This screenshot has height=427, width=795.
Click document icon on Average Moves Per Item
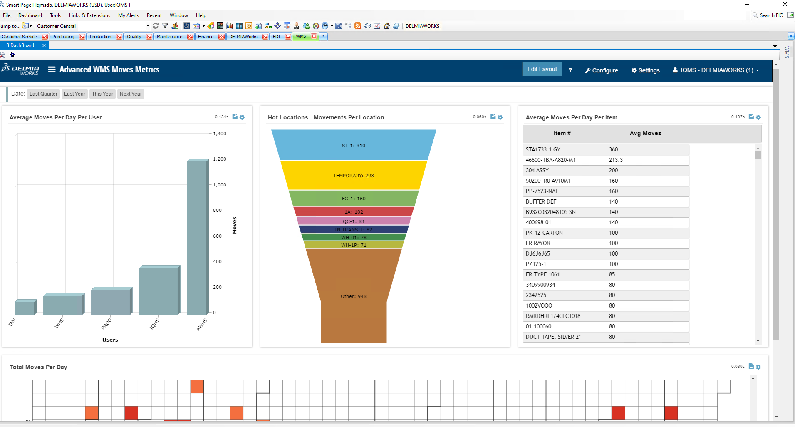(x=751, y=117)
